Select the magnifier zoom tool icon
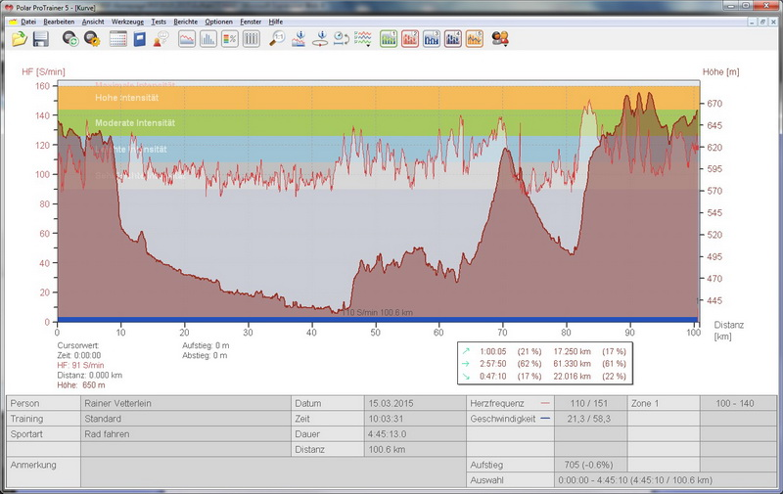Viewport: 783px width, 494px height. [278, 39]
